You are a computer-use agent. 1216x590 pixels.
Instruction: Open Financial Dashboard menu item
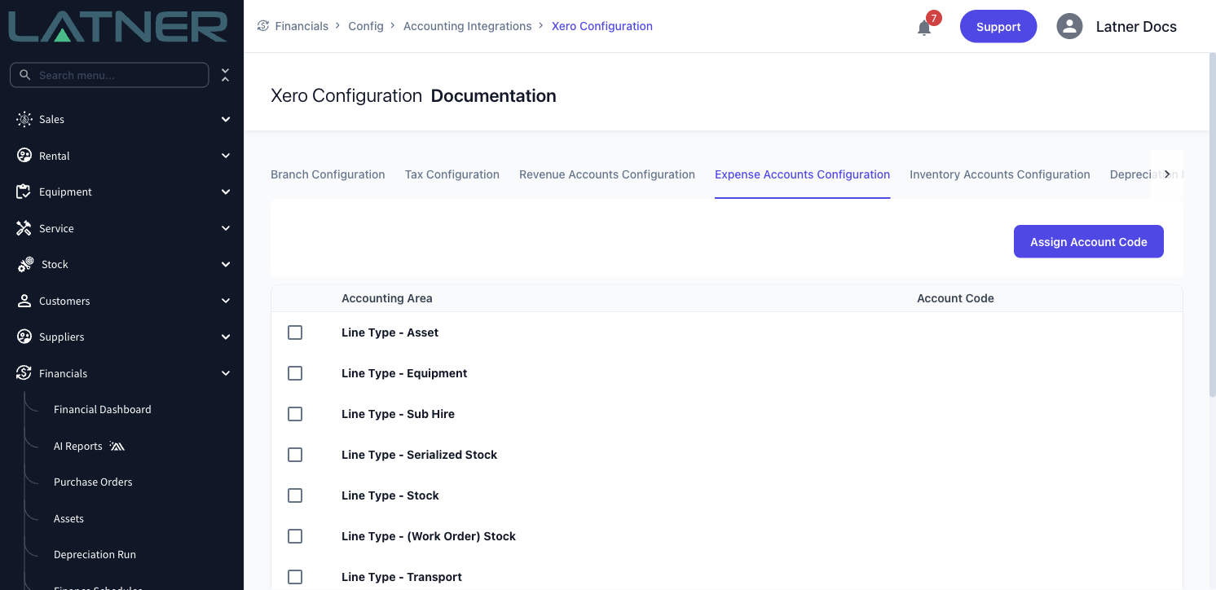103,409
